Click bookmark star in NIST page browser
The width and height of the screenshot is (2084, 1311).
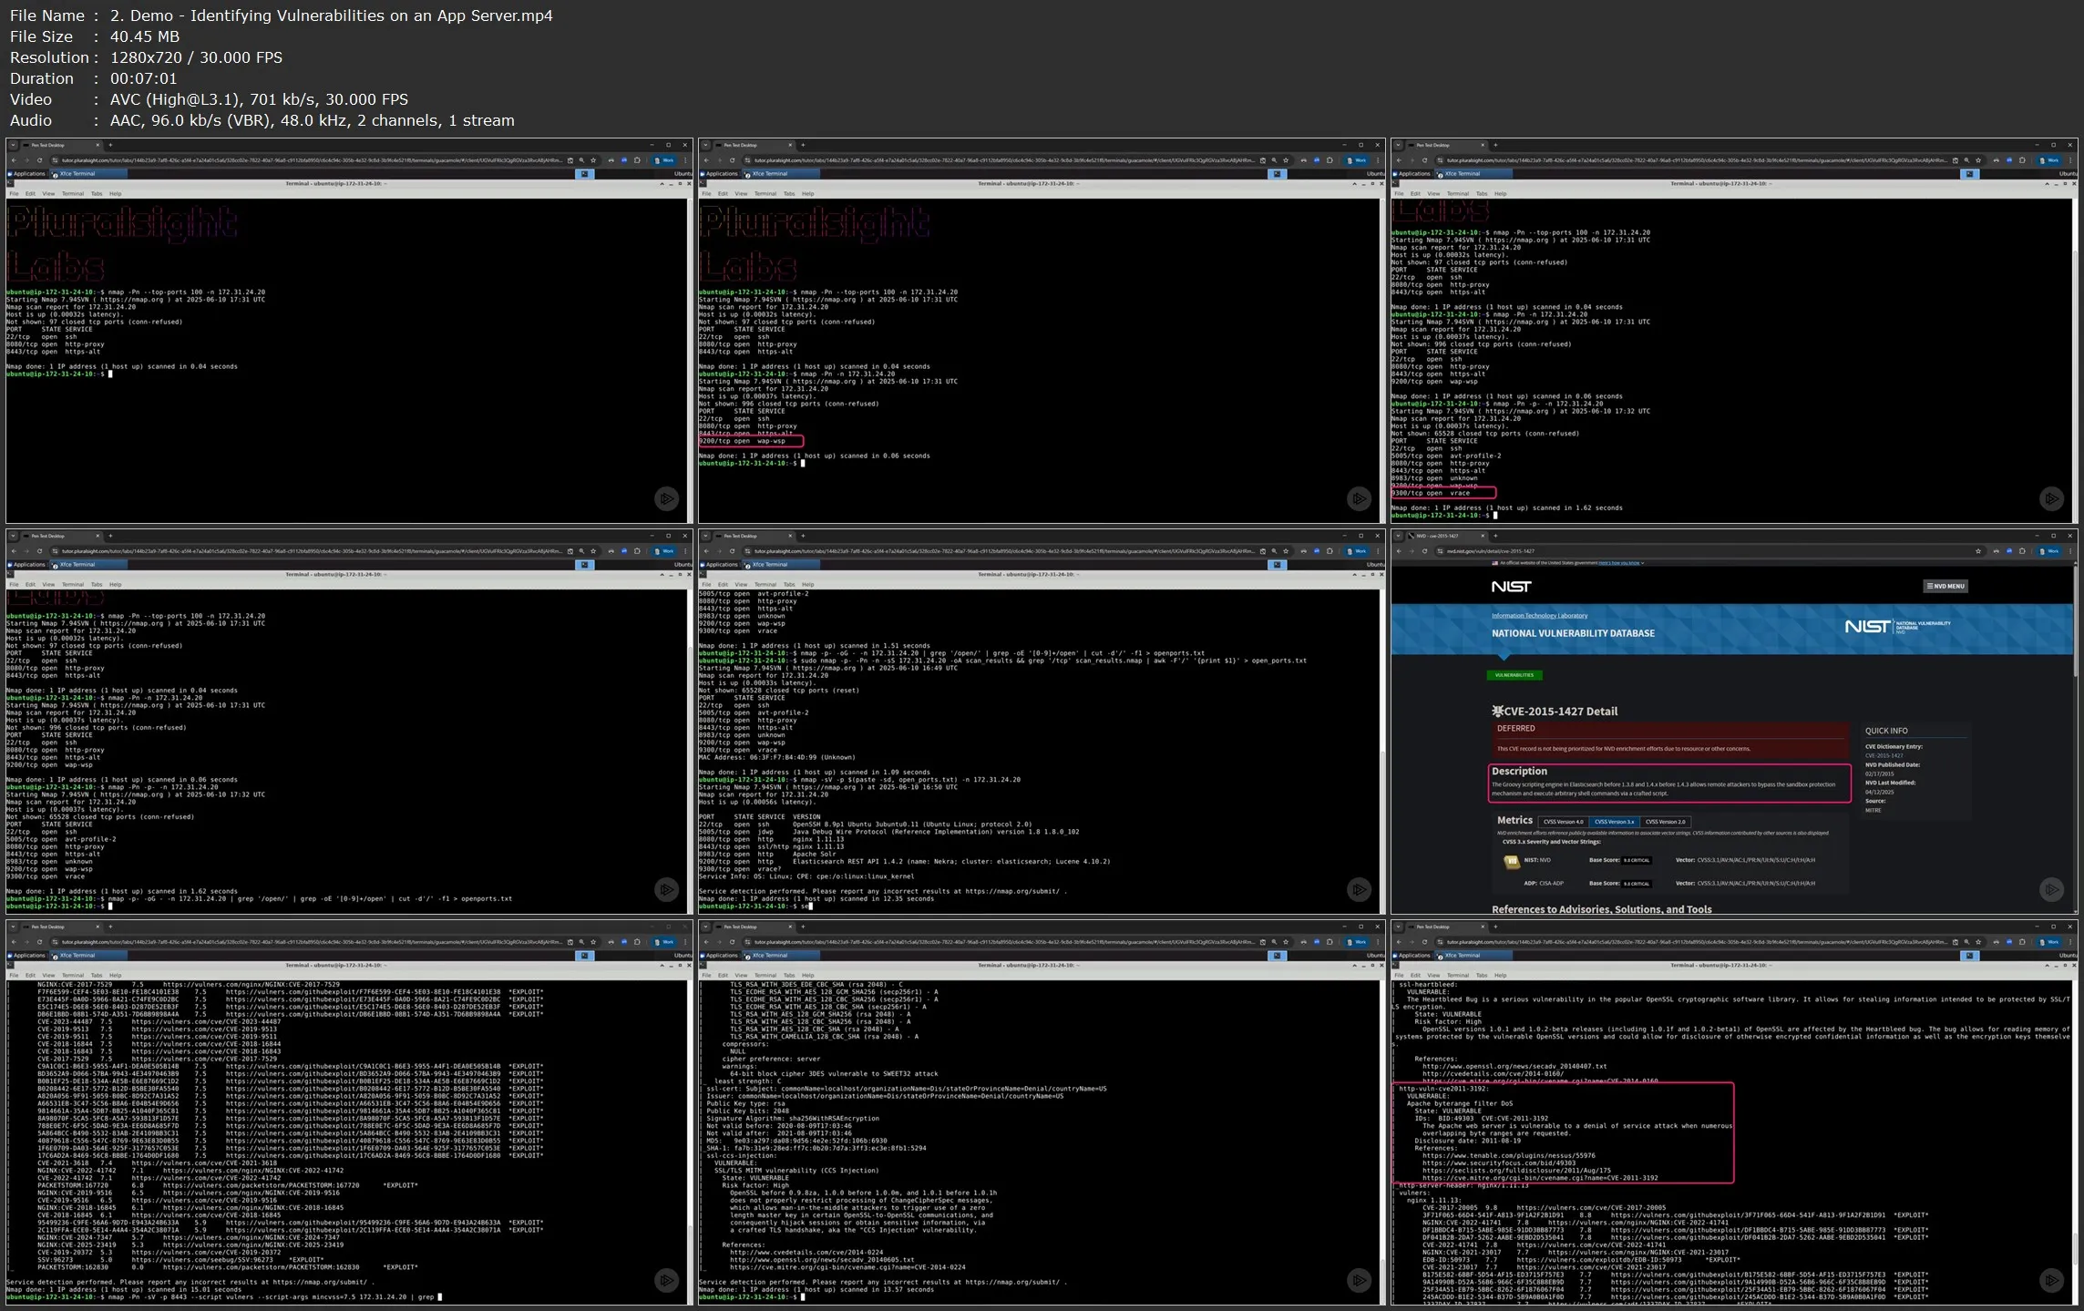(x=1978, y=551)
